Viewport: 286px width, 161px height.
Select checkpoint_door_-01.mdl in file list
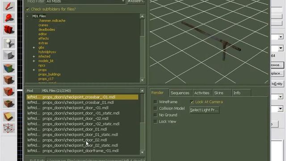pos(82,108)
